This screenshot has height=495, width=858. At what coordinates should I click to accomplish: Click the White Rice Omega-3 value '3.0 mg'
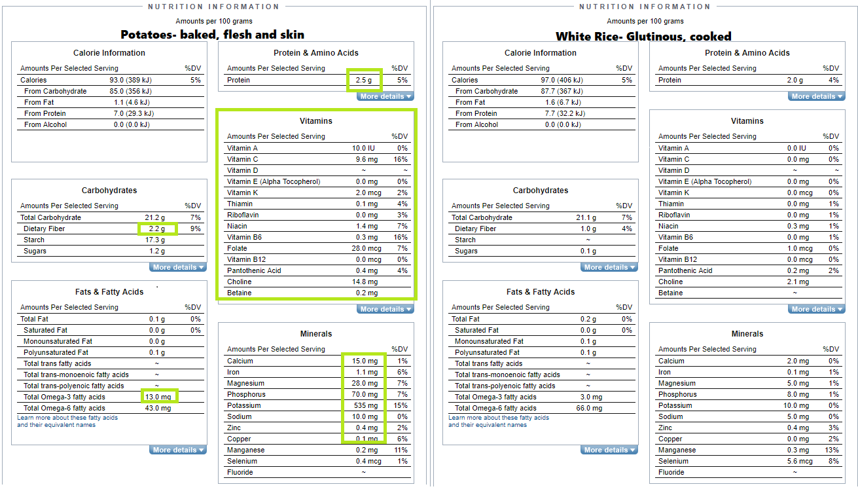(x=591, y=397)
